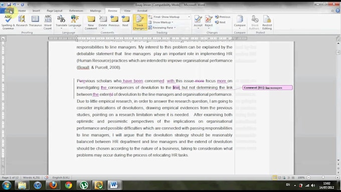Jump to Next change in Changes group
341x192 pixels.
(220, 22)
